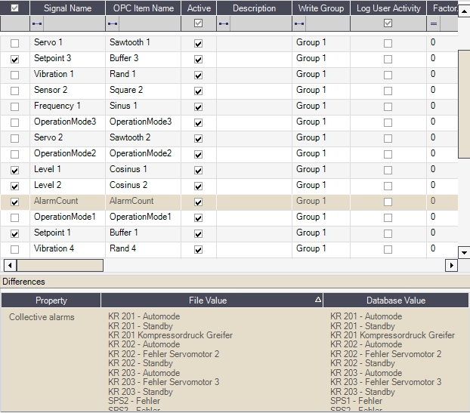Click the vertical scrollbar down arrow
Viewport: 470px width, 413px height.
click(464, 252)
